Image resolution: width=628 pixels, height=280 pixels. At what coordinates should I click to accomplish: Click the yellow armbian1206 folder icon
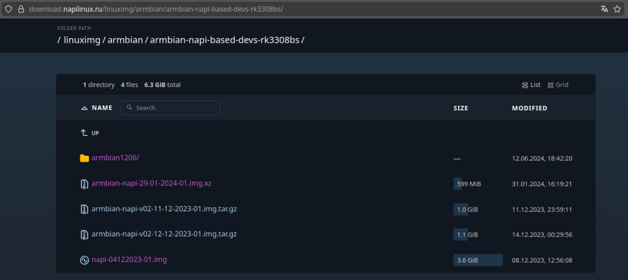(x=85, y=158)
